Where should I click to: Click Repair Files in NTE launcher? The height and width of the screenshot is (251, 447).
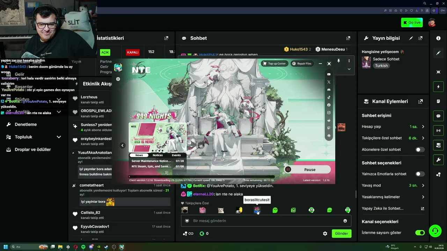click(302, 63)
